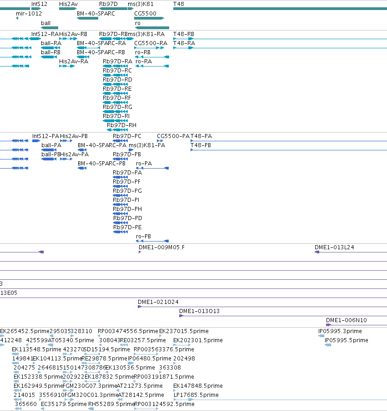
Task: Click BAC clone DME1-013O13
Action: point(199,311)
